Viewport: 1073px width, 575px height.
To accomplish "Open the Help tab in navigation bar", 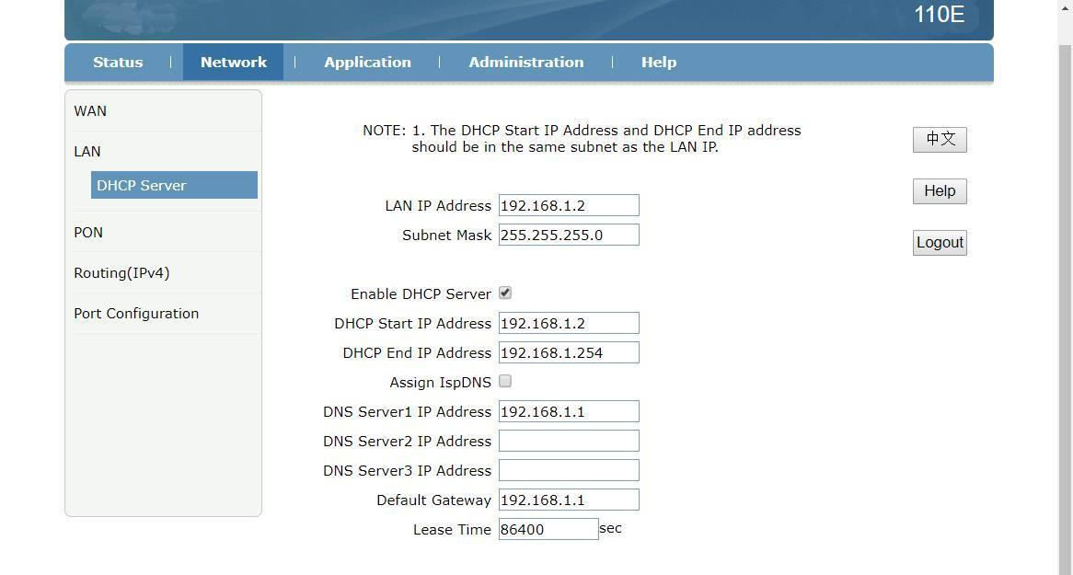I will point(658,63).
